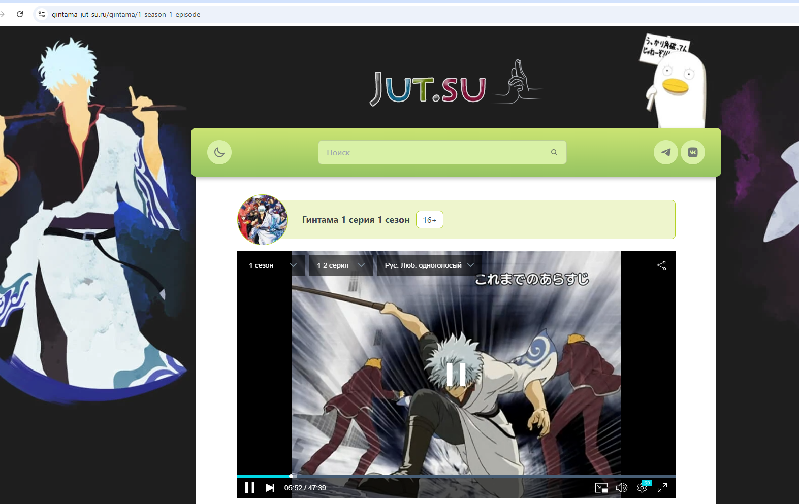Screen dimensions: 799x504
Task: Expand the 1 сезон season dropdown
Action: click(x=273, y=265)
